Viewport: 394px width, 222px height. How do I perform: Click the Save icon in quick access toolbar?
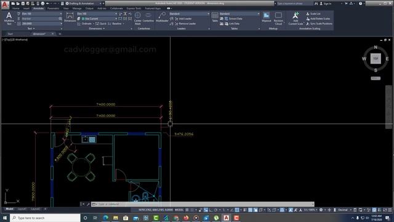coord(23,4)
